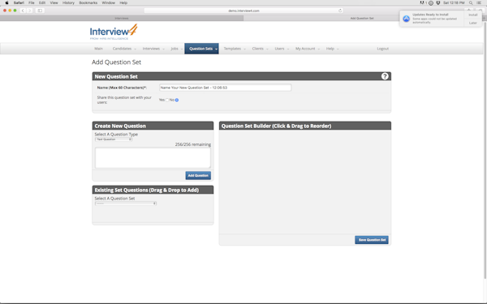Viewport: 487px width, 304px height.
Task: Click the App Store icon in update notification
Action: click(407, 19)
